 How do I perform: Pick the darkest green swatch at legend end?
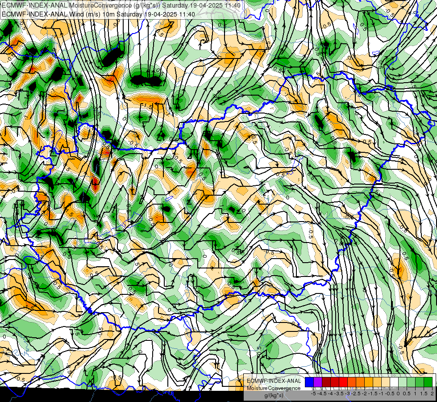pyautogui.click(x=428, y=382)
